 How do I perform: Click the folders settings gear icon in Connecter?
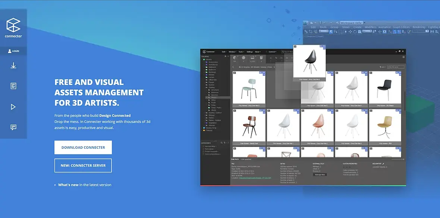click(225, 56)
